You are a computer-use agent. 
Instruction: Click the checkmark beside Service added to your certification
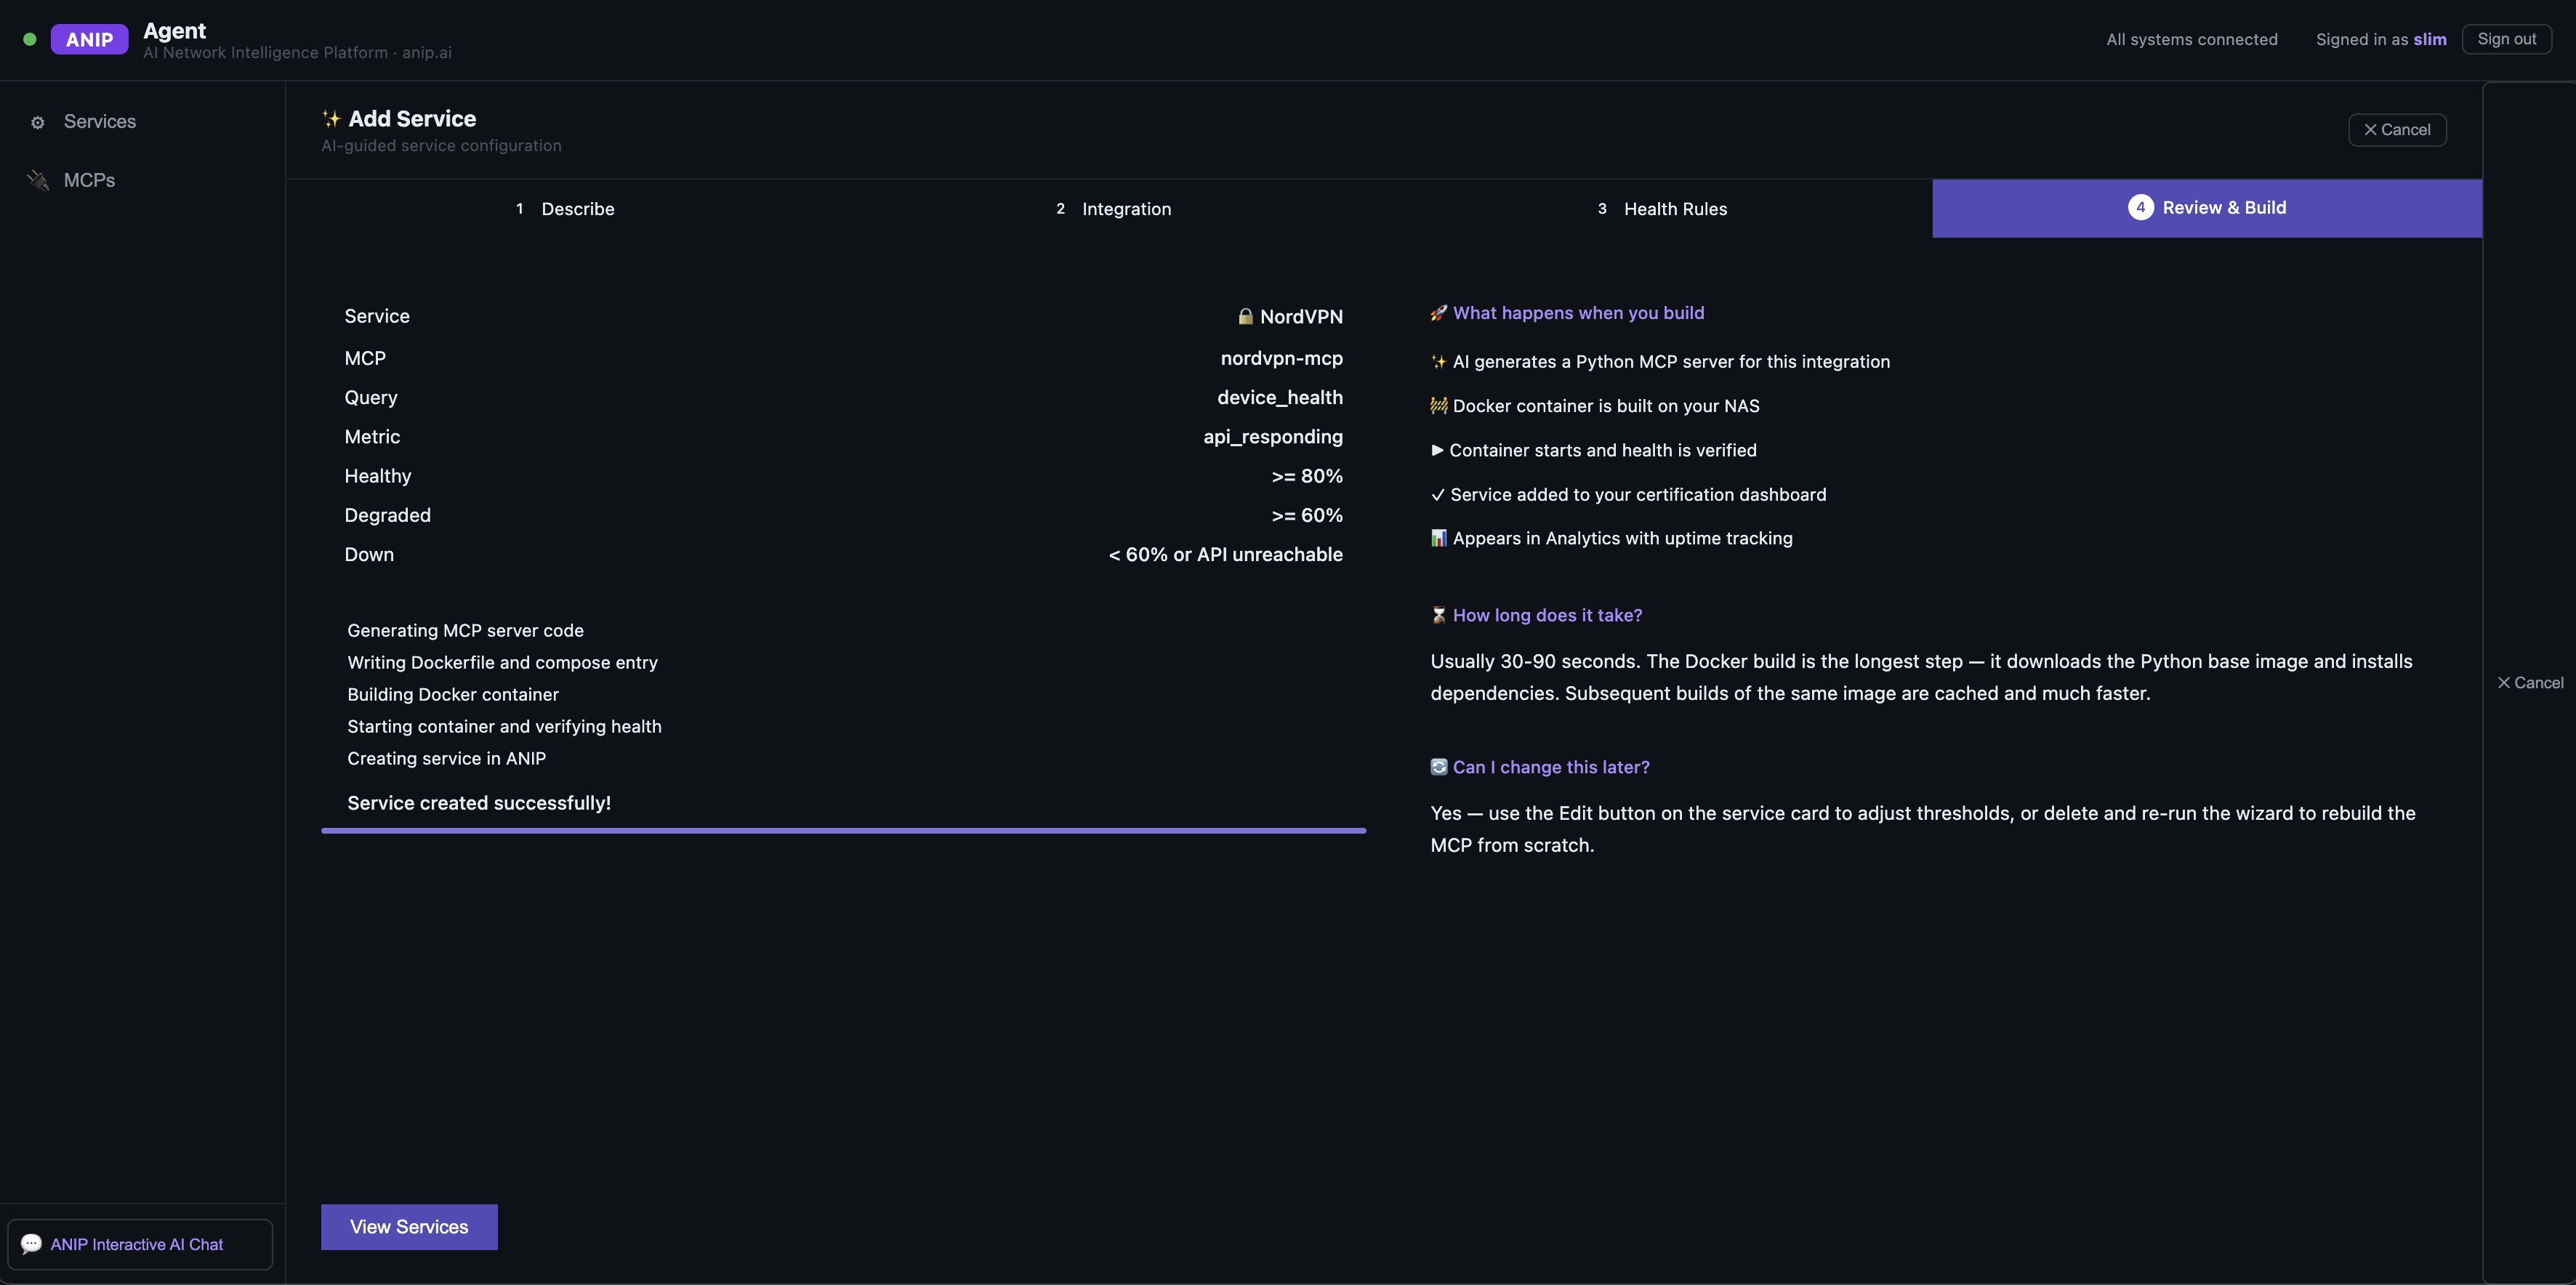[x=1438, y=495]
